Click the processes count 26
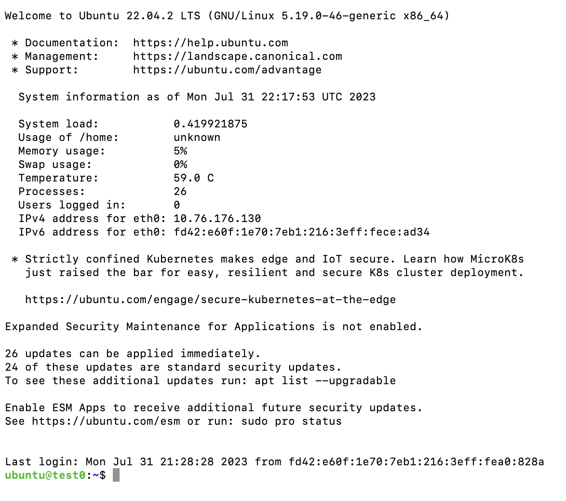566x501 pixels. 180,192
